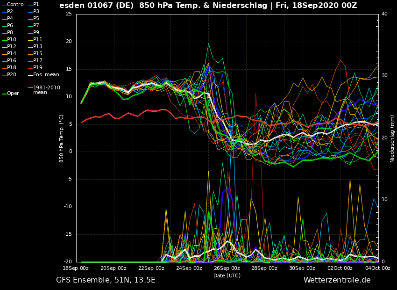
Task: Click 25 on the temperature axis
Action: [x=69, y=14]
